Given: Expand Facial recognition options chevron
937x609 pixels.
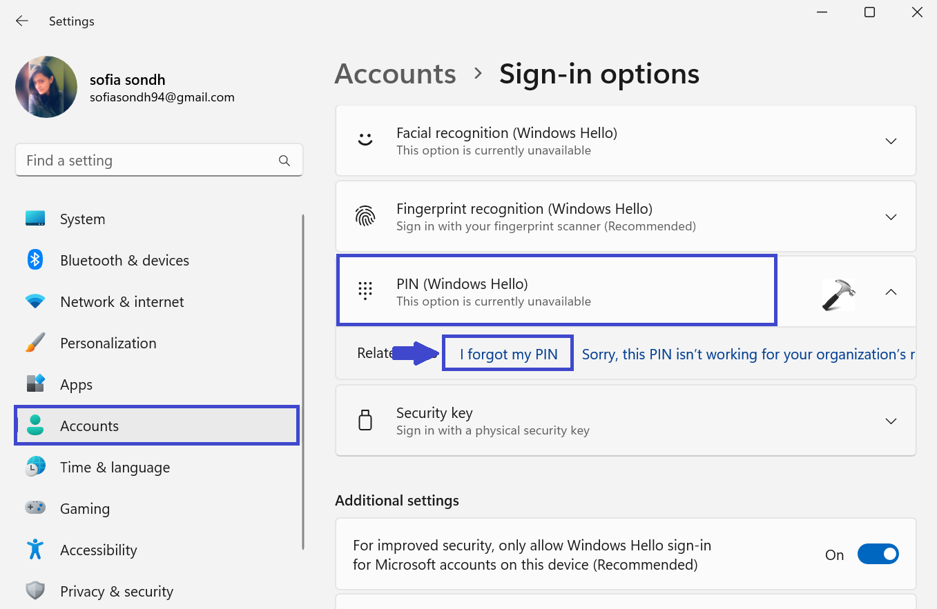Looking at the screenshot, I should click(891, 141).
